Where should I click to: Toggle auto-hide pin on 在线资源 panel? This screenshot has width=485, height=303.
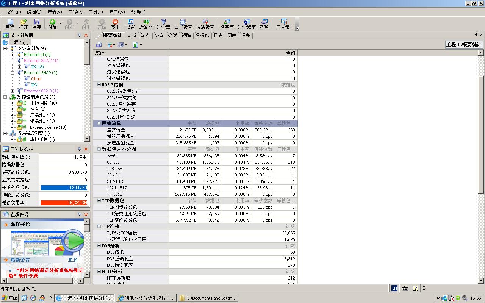click(79, 214)
